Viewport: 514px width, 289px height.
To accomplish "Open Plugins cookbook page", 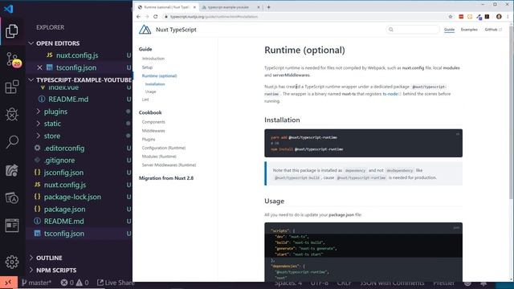I will click(x=149, y=139).
